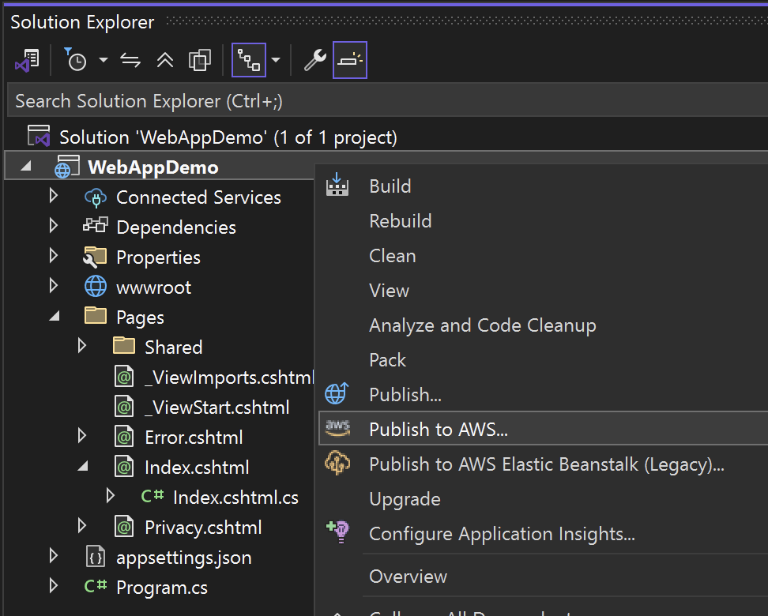Click the Connected Services cloud icon
The width and height of the screenshot is (768, 616).
tap(96, 197)
